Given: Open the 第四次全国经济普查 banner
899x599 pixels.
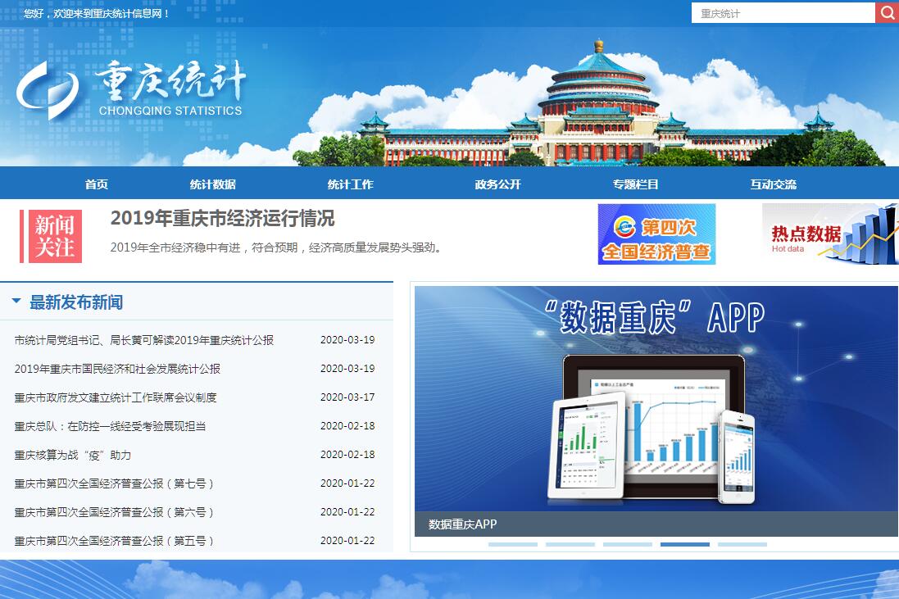Looking at the screenshot, I should [656, 234].
